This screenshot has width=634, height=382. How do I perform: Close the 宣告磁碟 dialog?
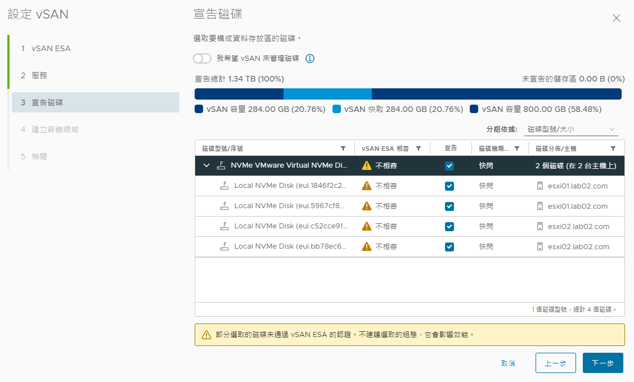coord(616,18)
